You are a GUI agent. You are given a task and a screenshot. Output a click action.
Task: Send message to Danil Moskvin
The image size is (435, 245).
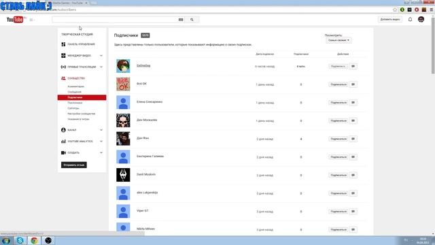[353, 175]
